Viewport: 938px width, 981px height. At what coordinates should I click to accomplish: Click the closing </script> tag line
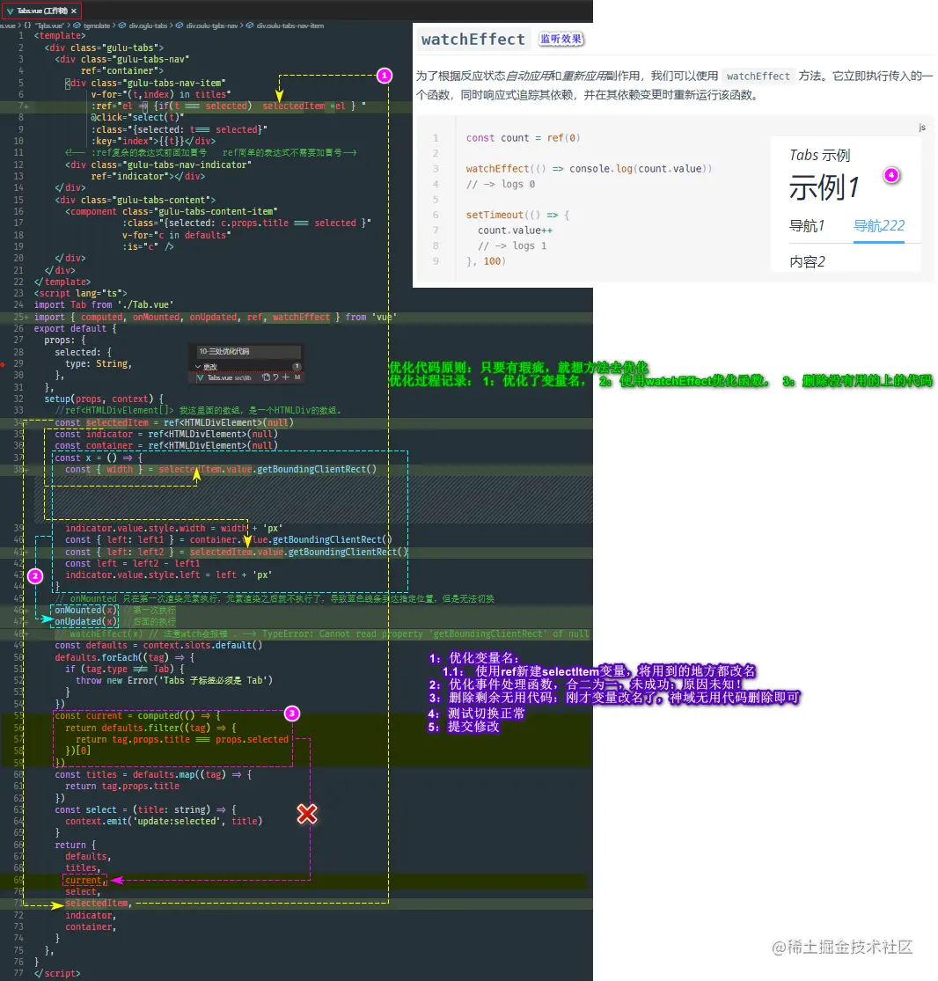57,973
